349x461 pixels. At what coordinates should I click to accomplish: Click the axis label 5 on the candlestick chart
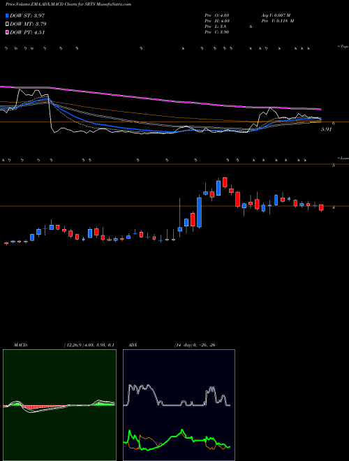point(334,166)
